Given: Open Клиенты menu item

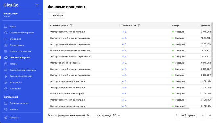Looking at the screenshot, I should (x=14, y=109).
